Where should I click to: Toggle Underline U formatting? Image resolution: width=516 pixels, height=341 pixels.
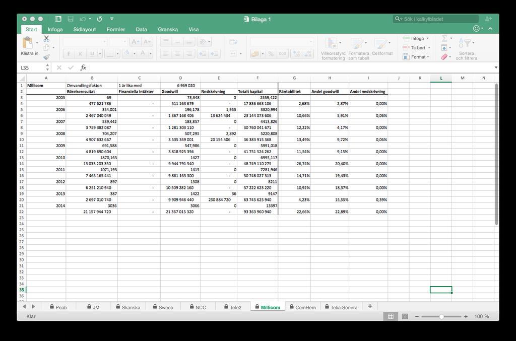click(x=92, y=53)
